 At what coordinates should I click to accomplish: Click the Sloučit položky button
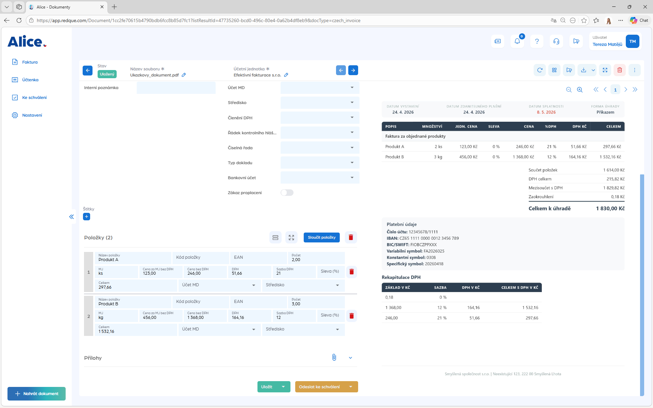click(322, 237)
